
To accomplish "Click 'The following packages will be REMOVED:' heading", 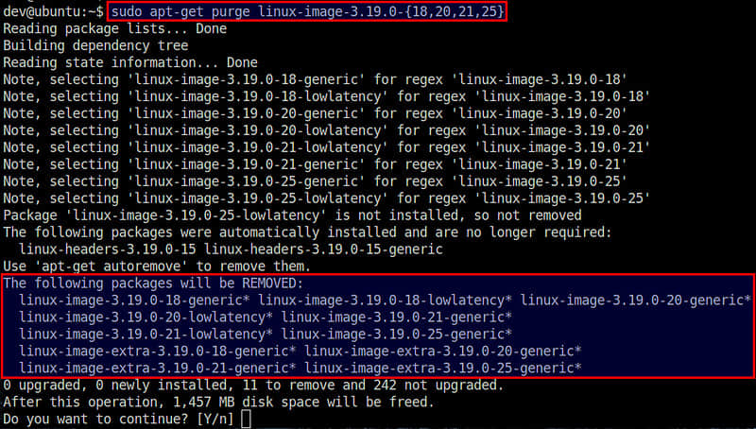I will tap(153, 283).
